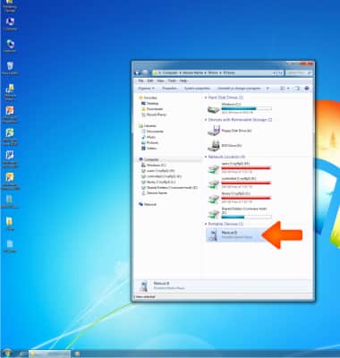Select Network in the navigation pane

pyautogui.click(x=148, y=204)
